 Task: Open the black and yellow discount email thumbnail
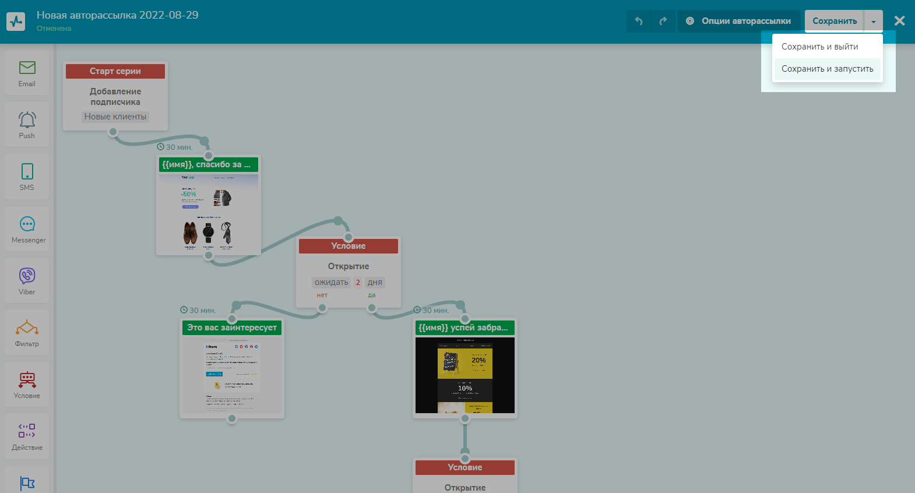click(x=465, y=375)
